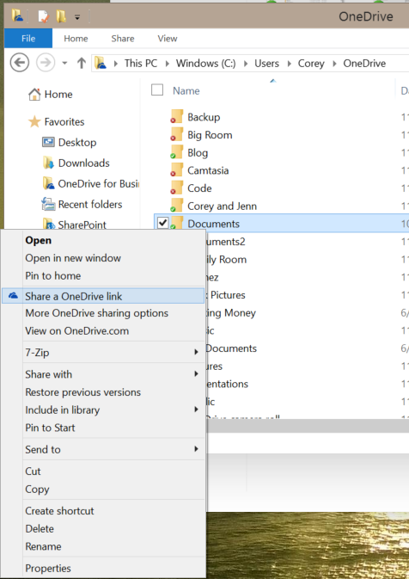Choose Create shortcut in context menu
Viewport: 409px width, 579px height.
click(59, 511)
